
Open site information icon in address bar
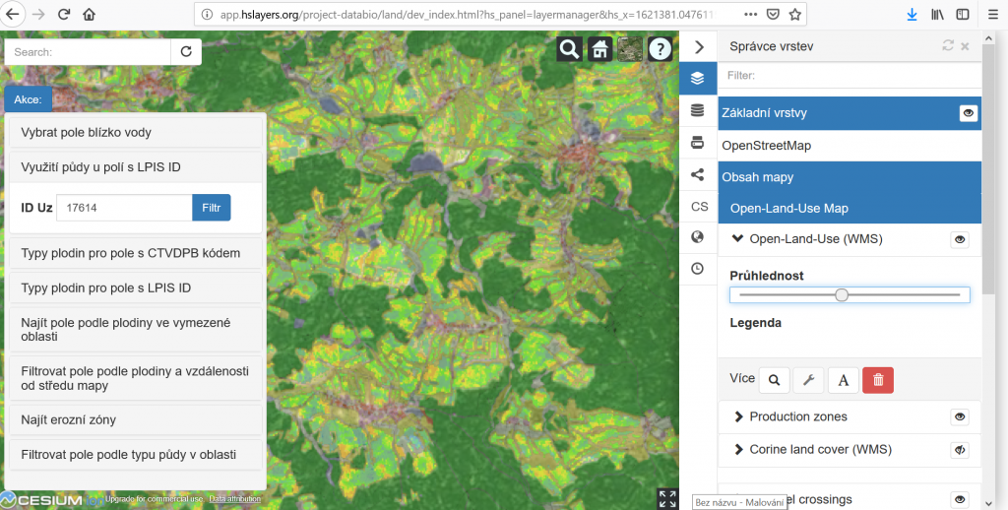click(x=207, y=14)
